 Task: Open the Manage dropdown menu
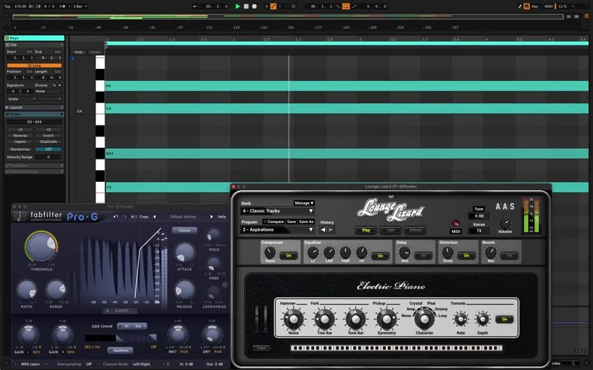304,203
